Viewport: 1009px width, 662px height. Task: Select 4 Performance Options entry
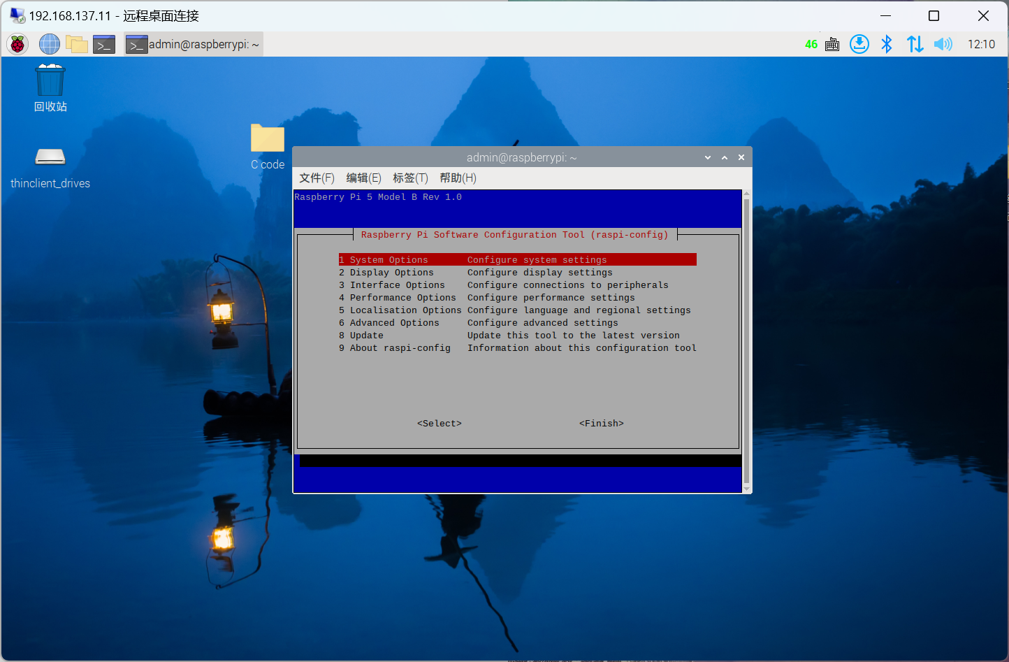[518, 297]
